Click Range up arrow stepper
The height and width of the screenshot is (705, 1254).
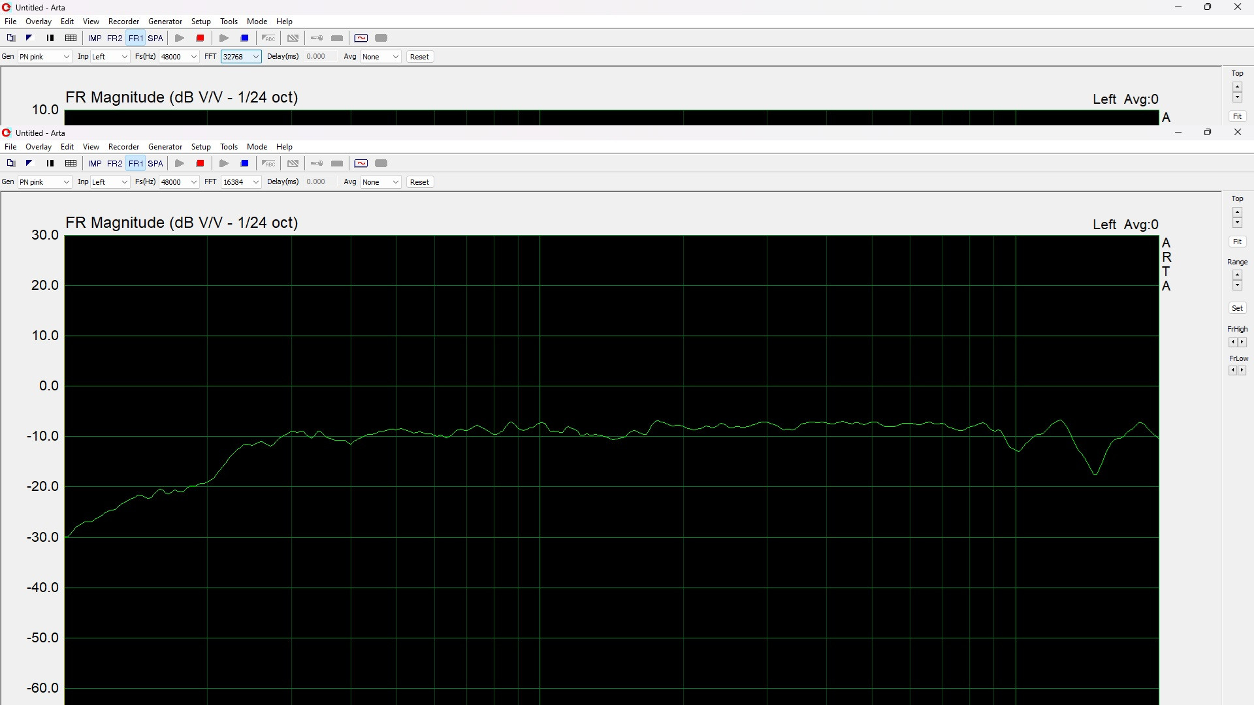(x=1237, y=275)
